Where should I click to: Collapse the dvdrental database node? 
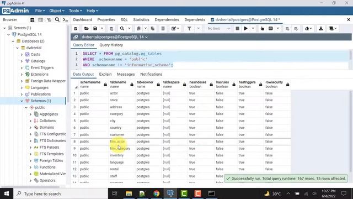17,48
